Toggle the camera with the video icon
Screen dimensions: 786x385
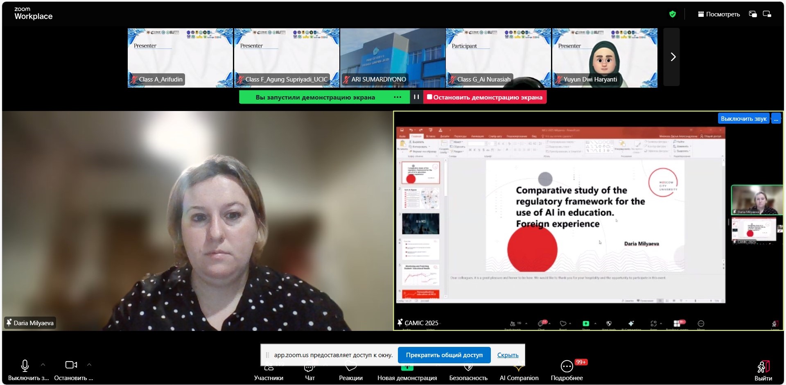71,365
